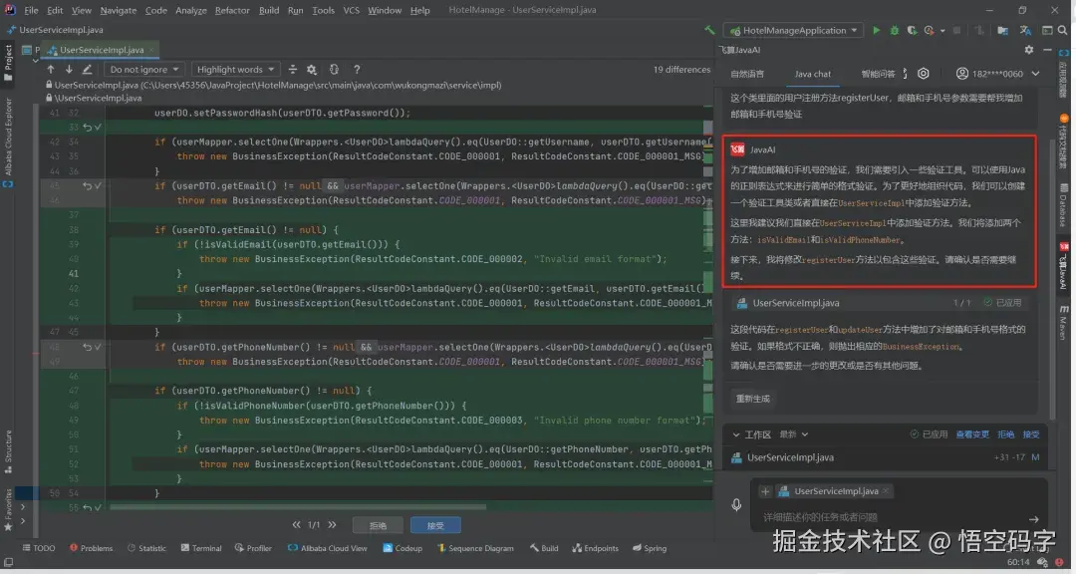This screenshot has height=574, width=1076.
Task: Open the VCS menu
Action: click(352, 10)
